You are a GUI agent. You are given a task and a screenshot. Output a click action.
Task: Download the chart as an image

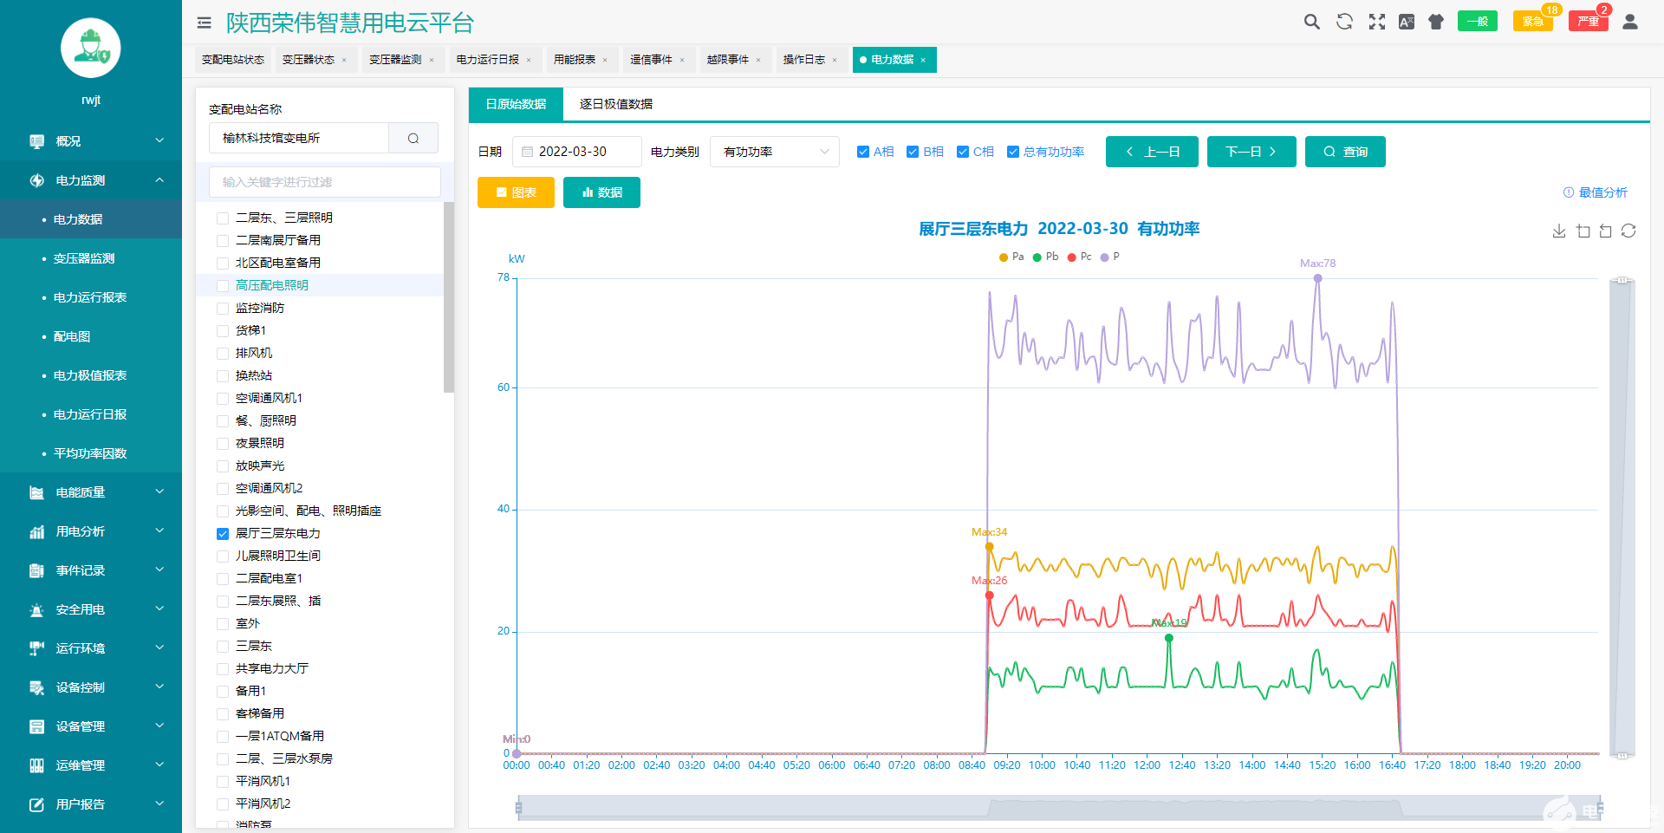(x=1559, y=231)
